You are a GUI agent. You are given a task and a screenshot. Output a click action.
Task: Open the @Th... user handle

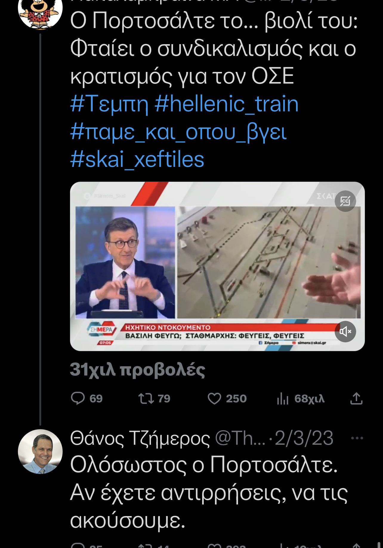pyautogui.click(x=240, y=438)
